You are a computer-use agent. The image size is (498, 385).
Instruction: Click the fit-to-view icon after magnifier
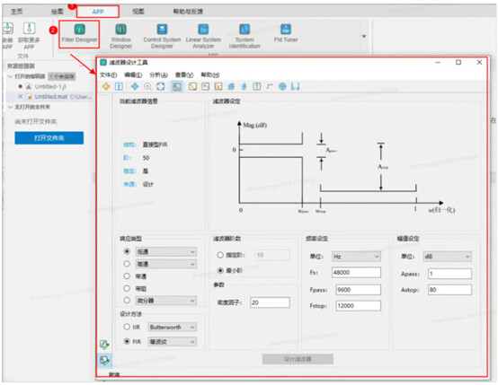pos(161,86)
